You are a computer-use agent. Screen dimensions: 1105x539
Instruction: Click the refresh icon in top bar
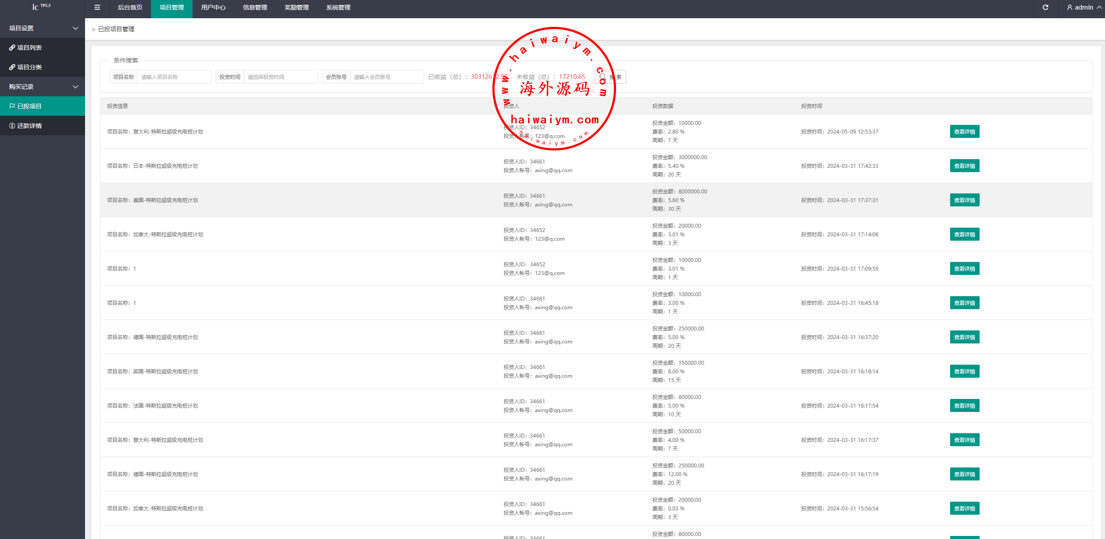click(1046, 7)
